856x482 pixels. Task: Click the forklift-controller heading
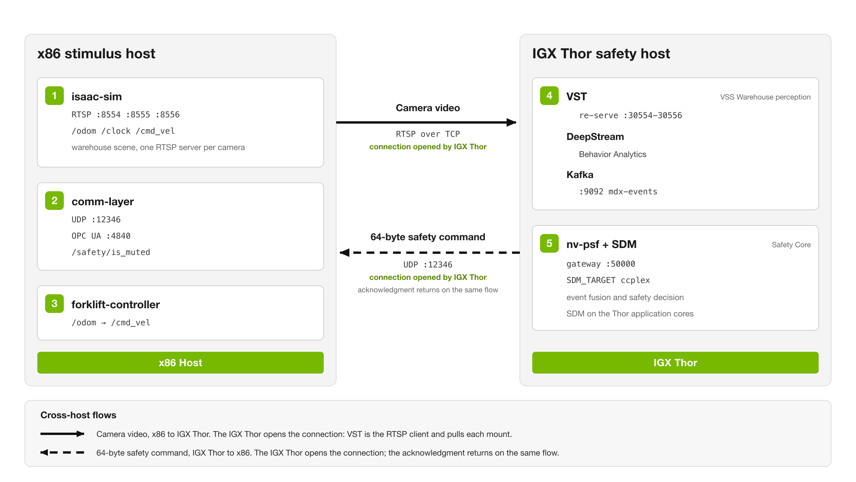pyautogui.click(x=116, y=305)
